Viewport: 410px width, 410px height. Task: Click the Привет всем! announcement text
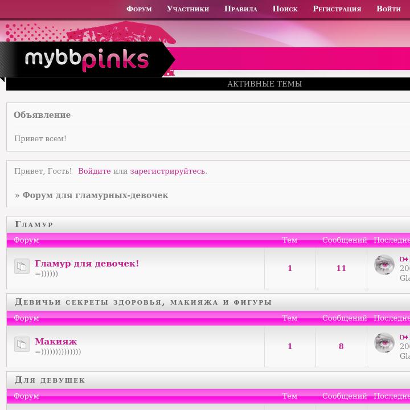tap(40, 138)
